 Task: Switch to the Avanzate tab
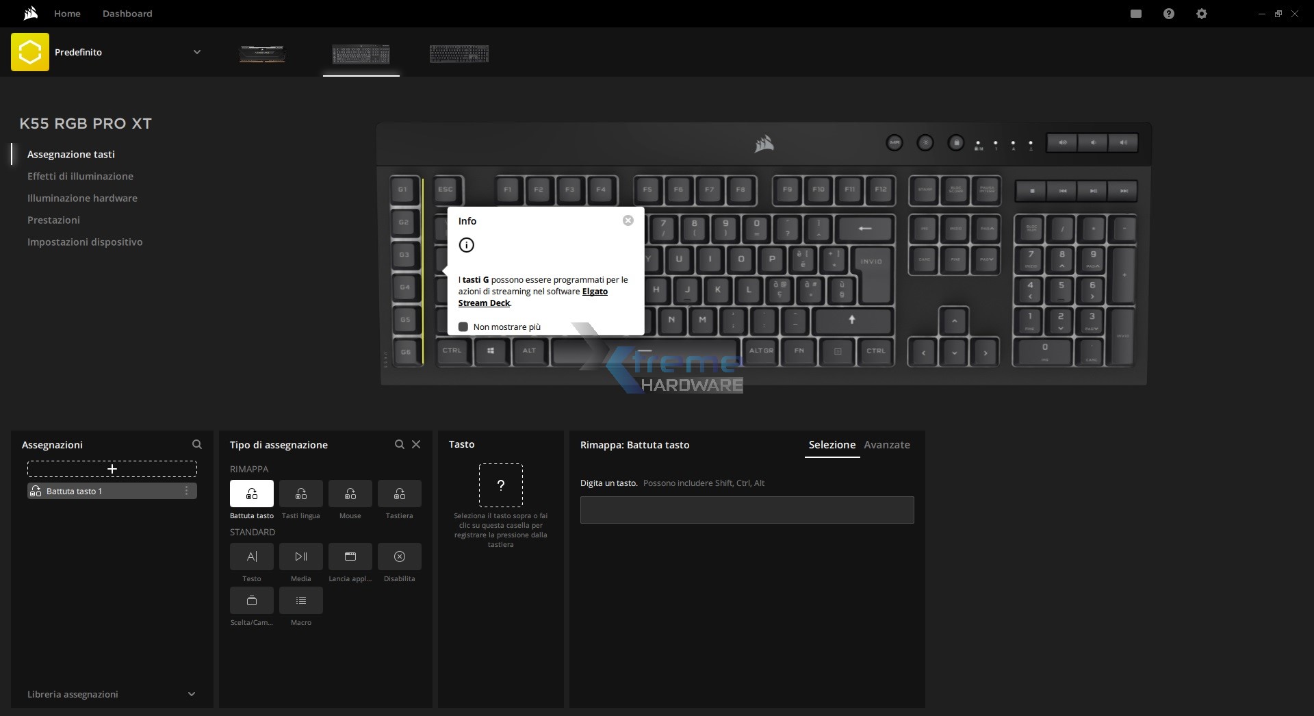point(886,445)
